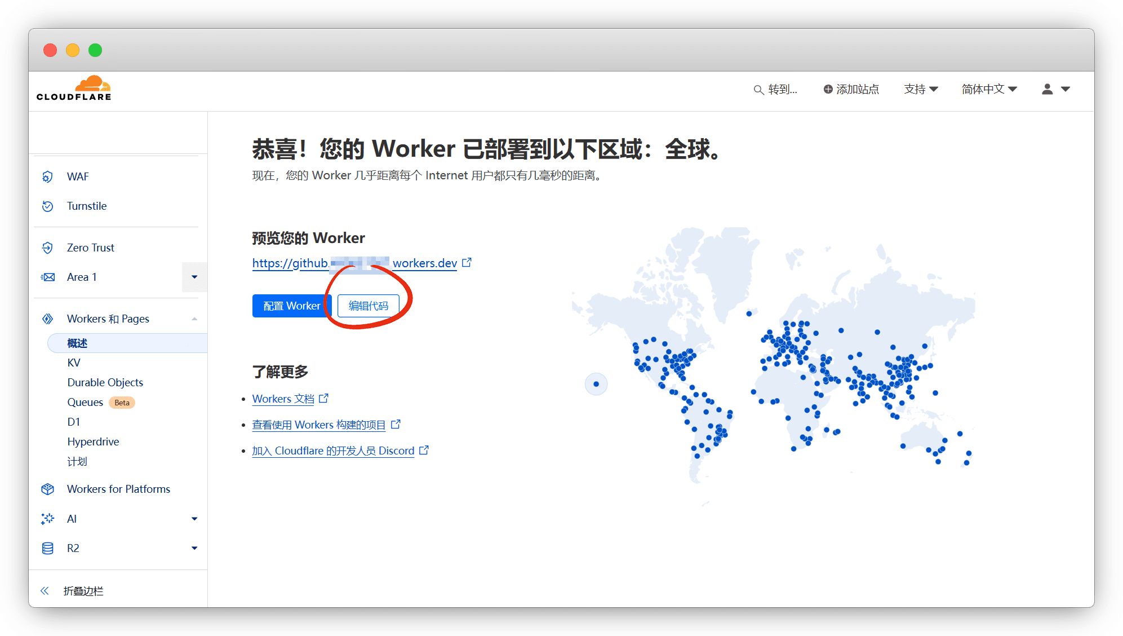Click external icon next to Discord link
The width and height of the screenshot is (1123, 636).
(424, 450)
